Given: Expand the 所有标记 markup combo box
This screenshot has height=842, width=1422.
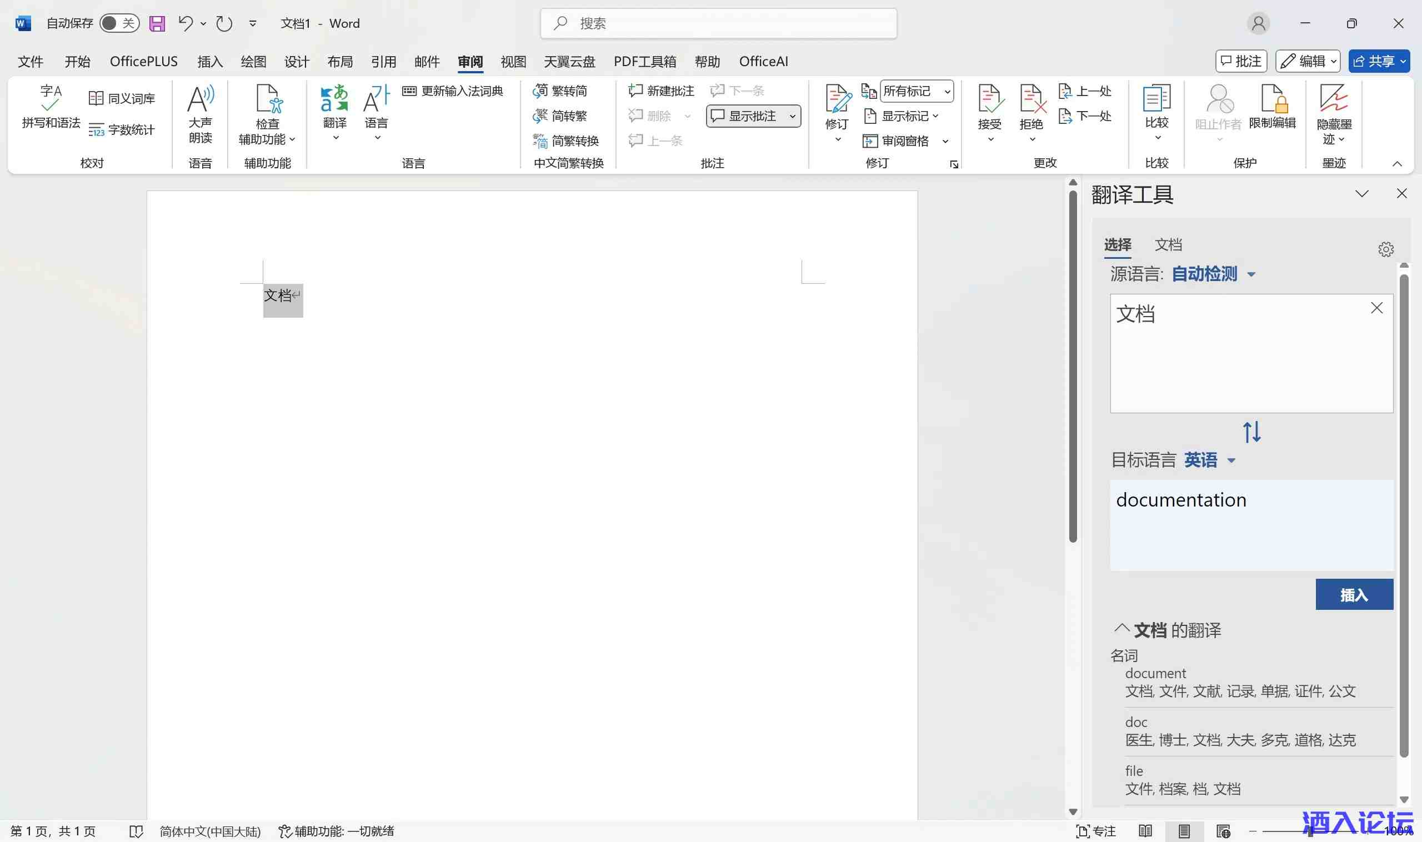Looking at the screenshot, I should pos(947,91).
